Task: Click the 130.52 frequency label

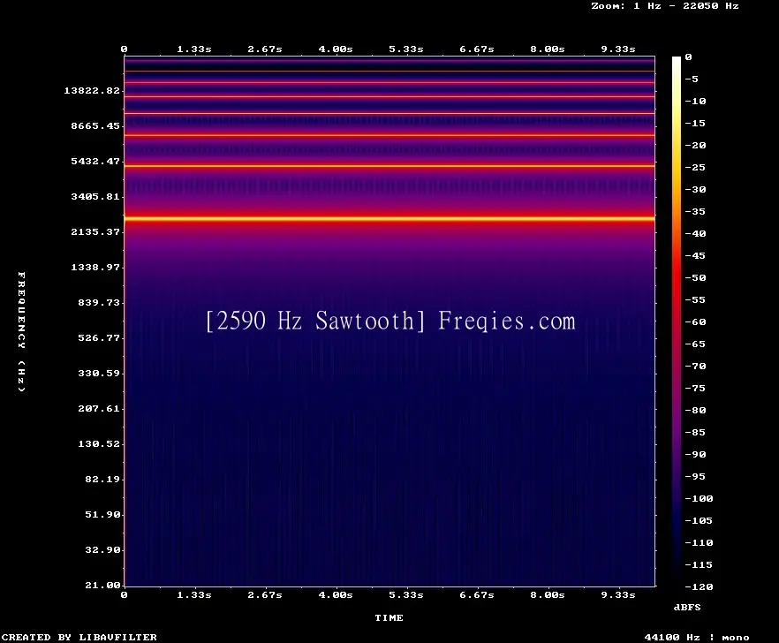Action: (x=99, y=443)
